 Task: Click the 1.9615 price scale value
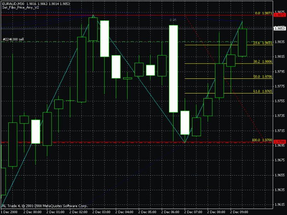point(280,205)
